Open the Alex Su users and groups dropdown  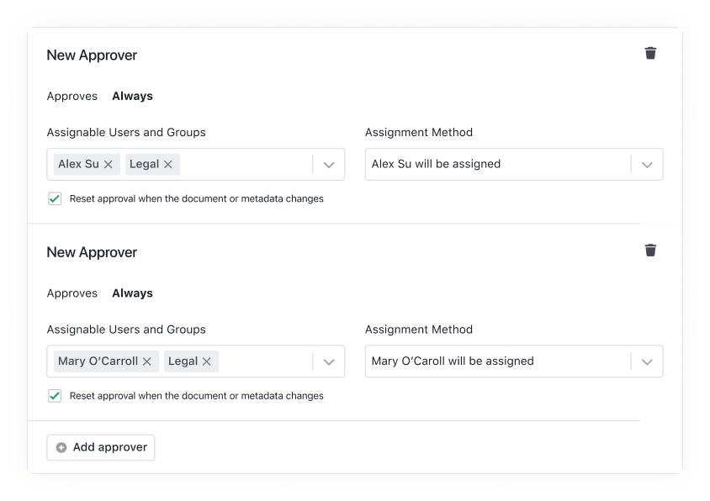pos(329,164)
